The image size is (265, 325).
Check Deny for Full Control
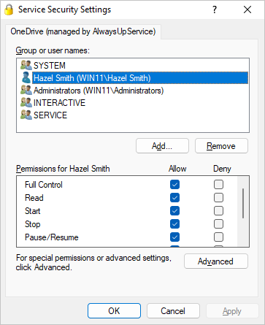coord(218,185)
